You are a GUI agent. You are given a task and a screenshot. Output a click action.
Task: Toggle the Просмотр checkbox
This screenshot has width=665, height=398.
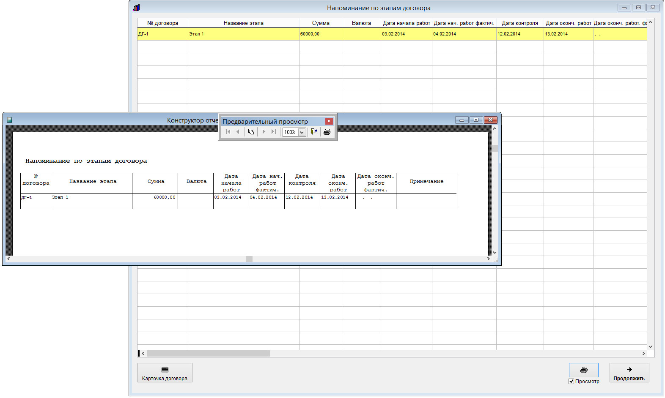[572, 382]
